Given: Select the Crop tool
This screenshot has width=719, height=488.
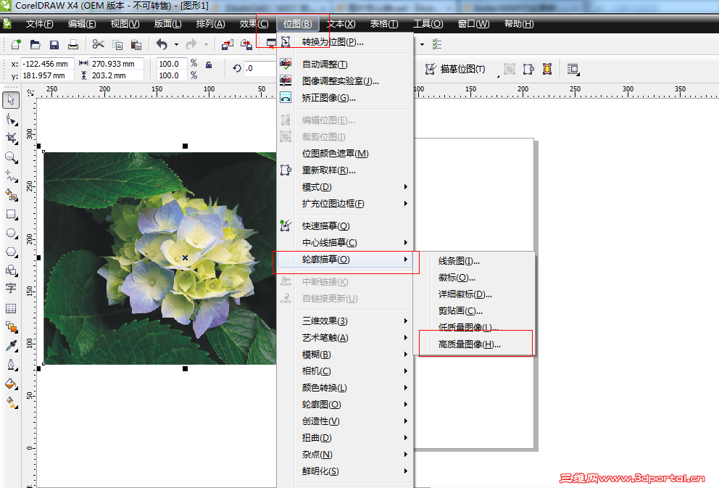Looking at the screenshot, I should (x=11, y=138).
